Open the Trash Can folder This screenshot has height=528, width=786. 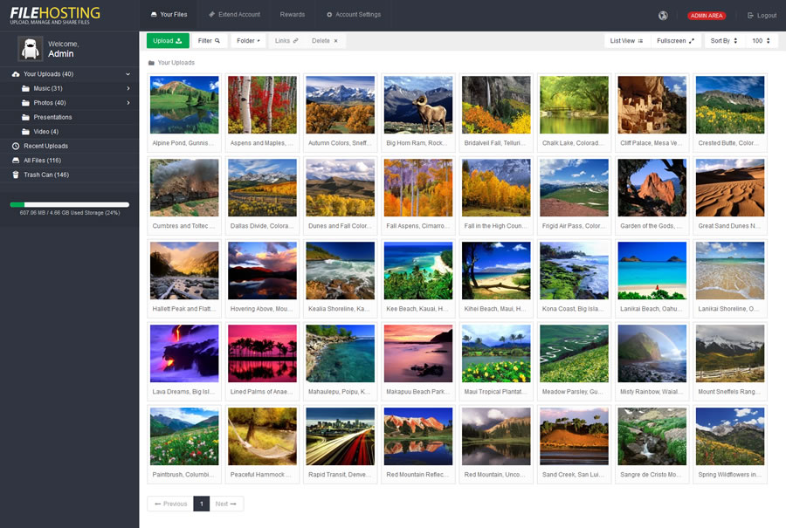pos(45,175)
